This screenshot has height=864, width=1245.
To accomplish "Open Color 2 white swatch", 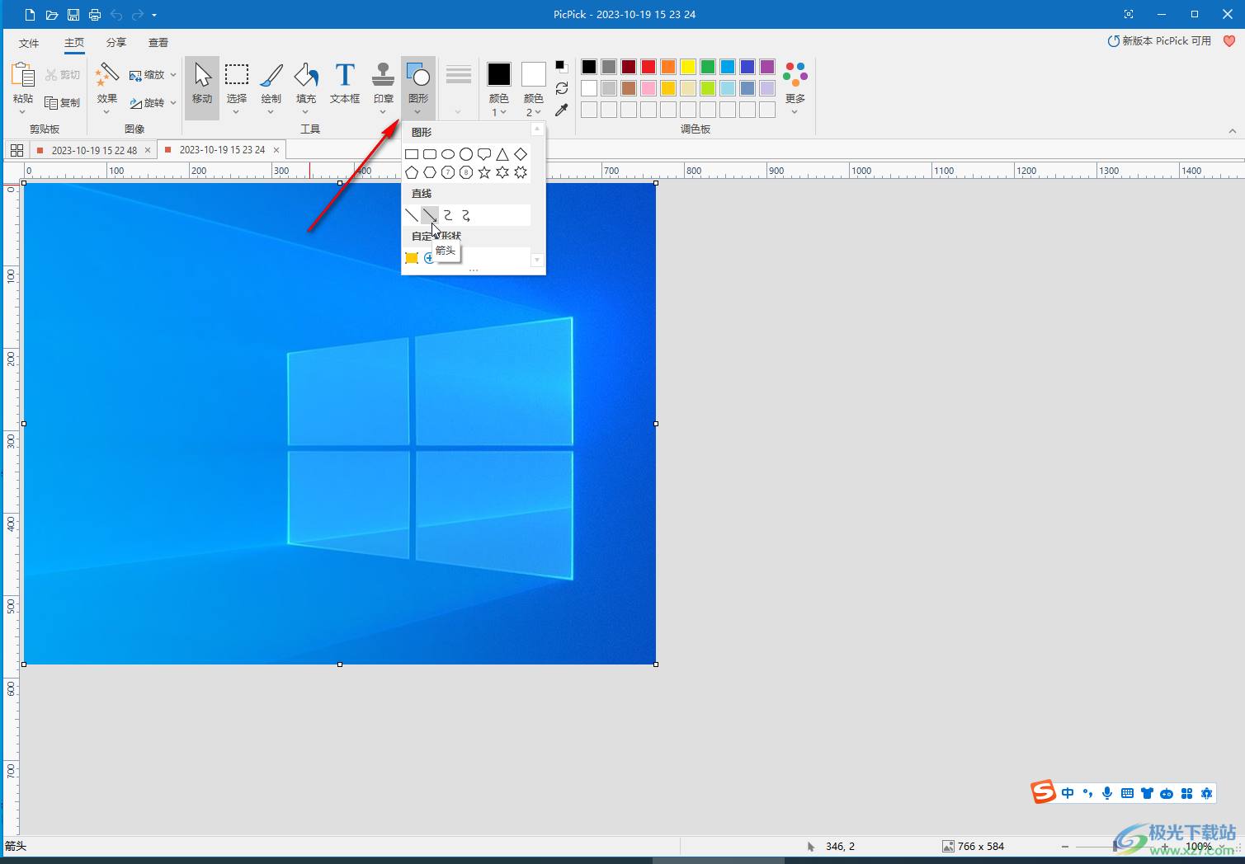I will [534, 74].
